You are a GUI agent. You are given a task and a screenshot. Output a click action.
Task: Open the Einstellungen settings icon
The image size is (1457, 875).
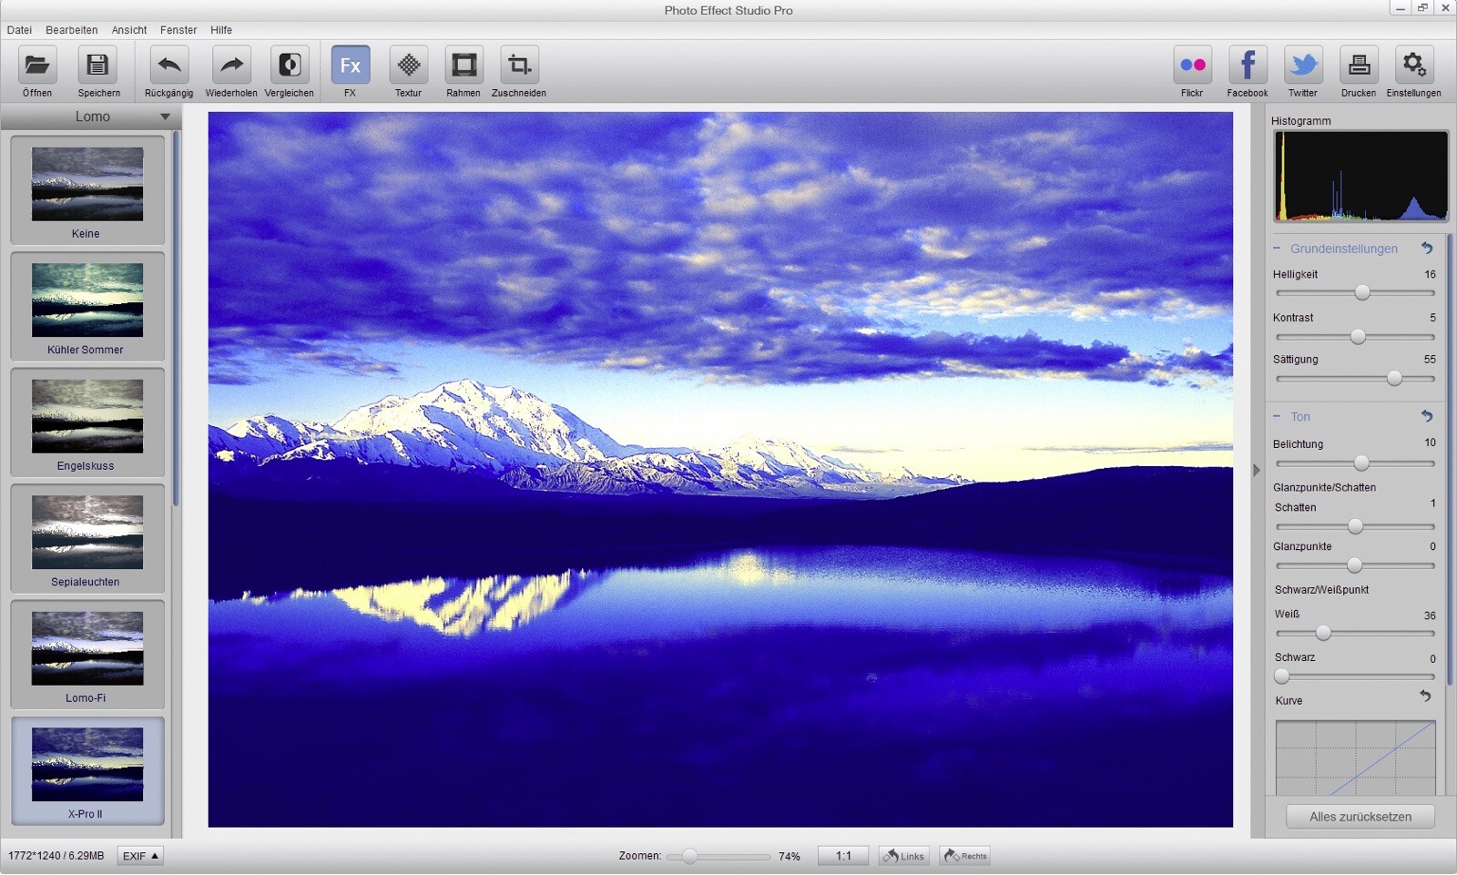1413,66
